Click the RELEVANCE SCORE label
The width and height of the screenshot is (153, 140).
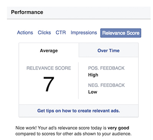(49, 68)
